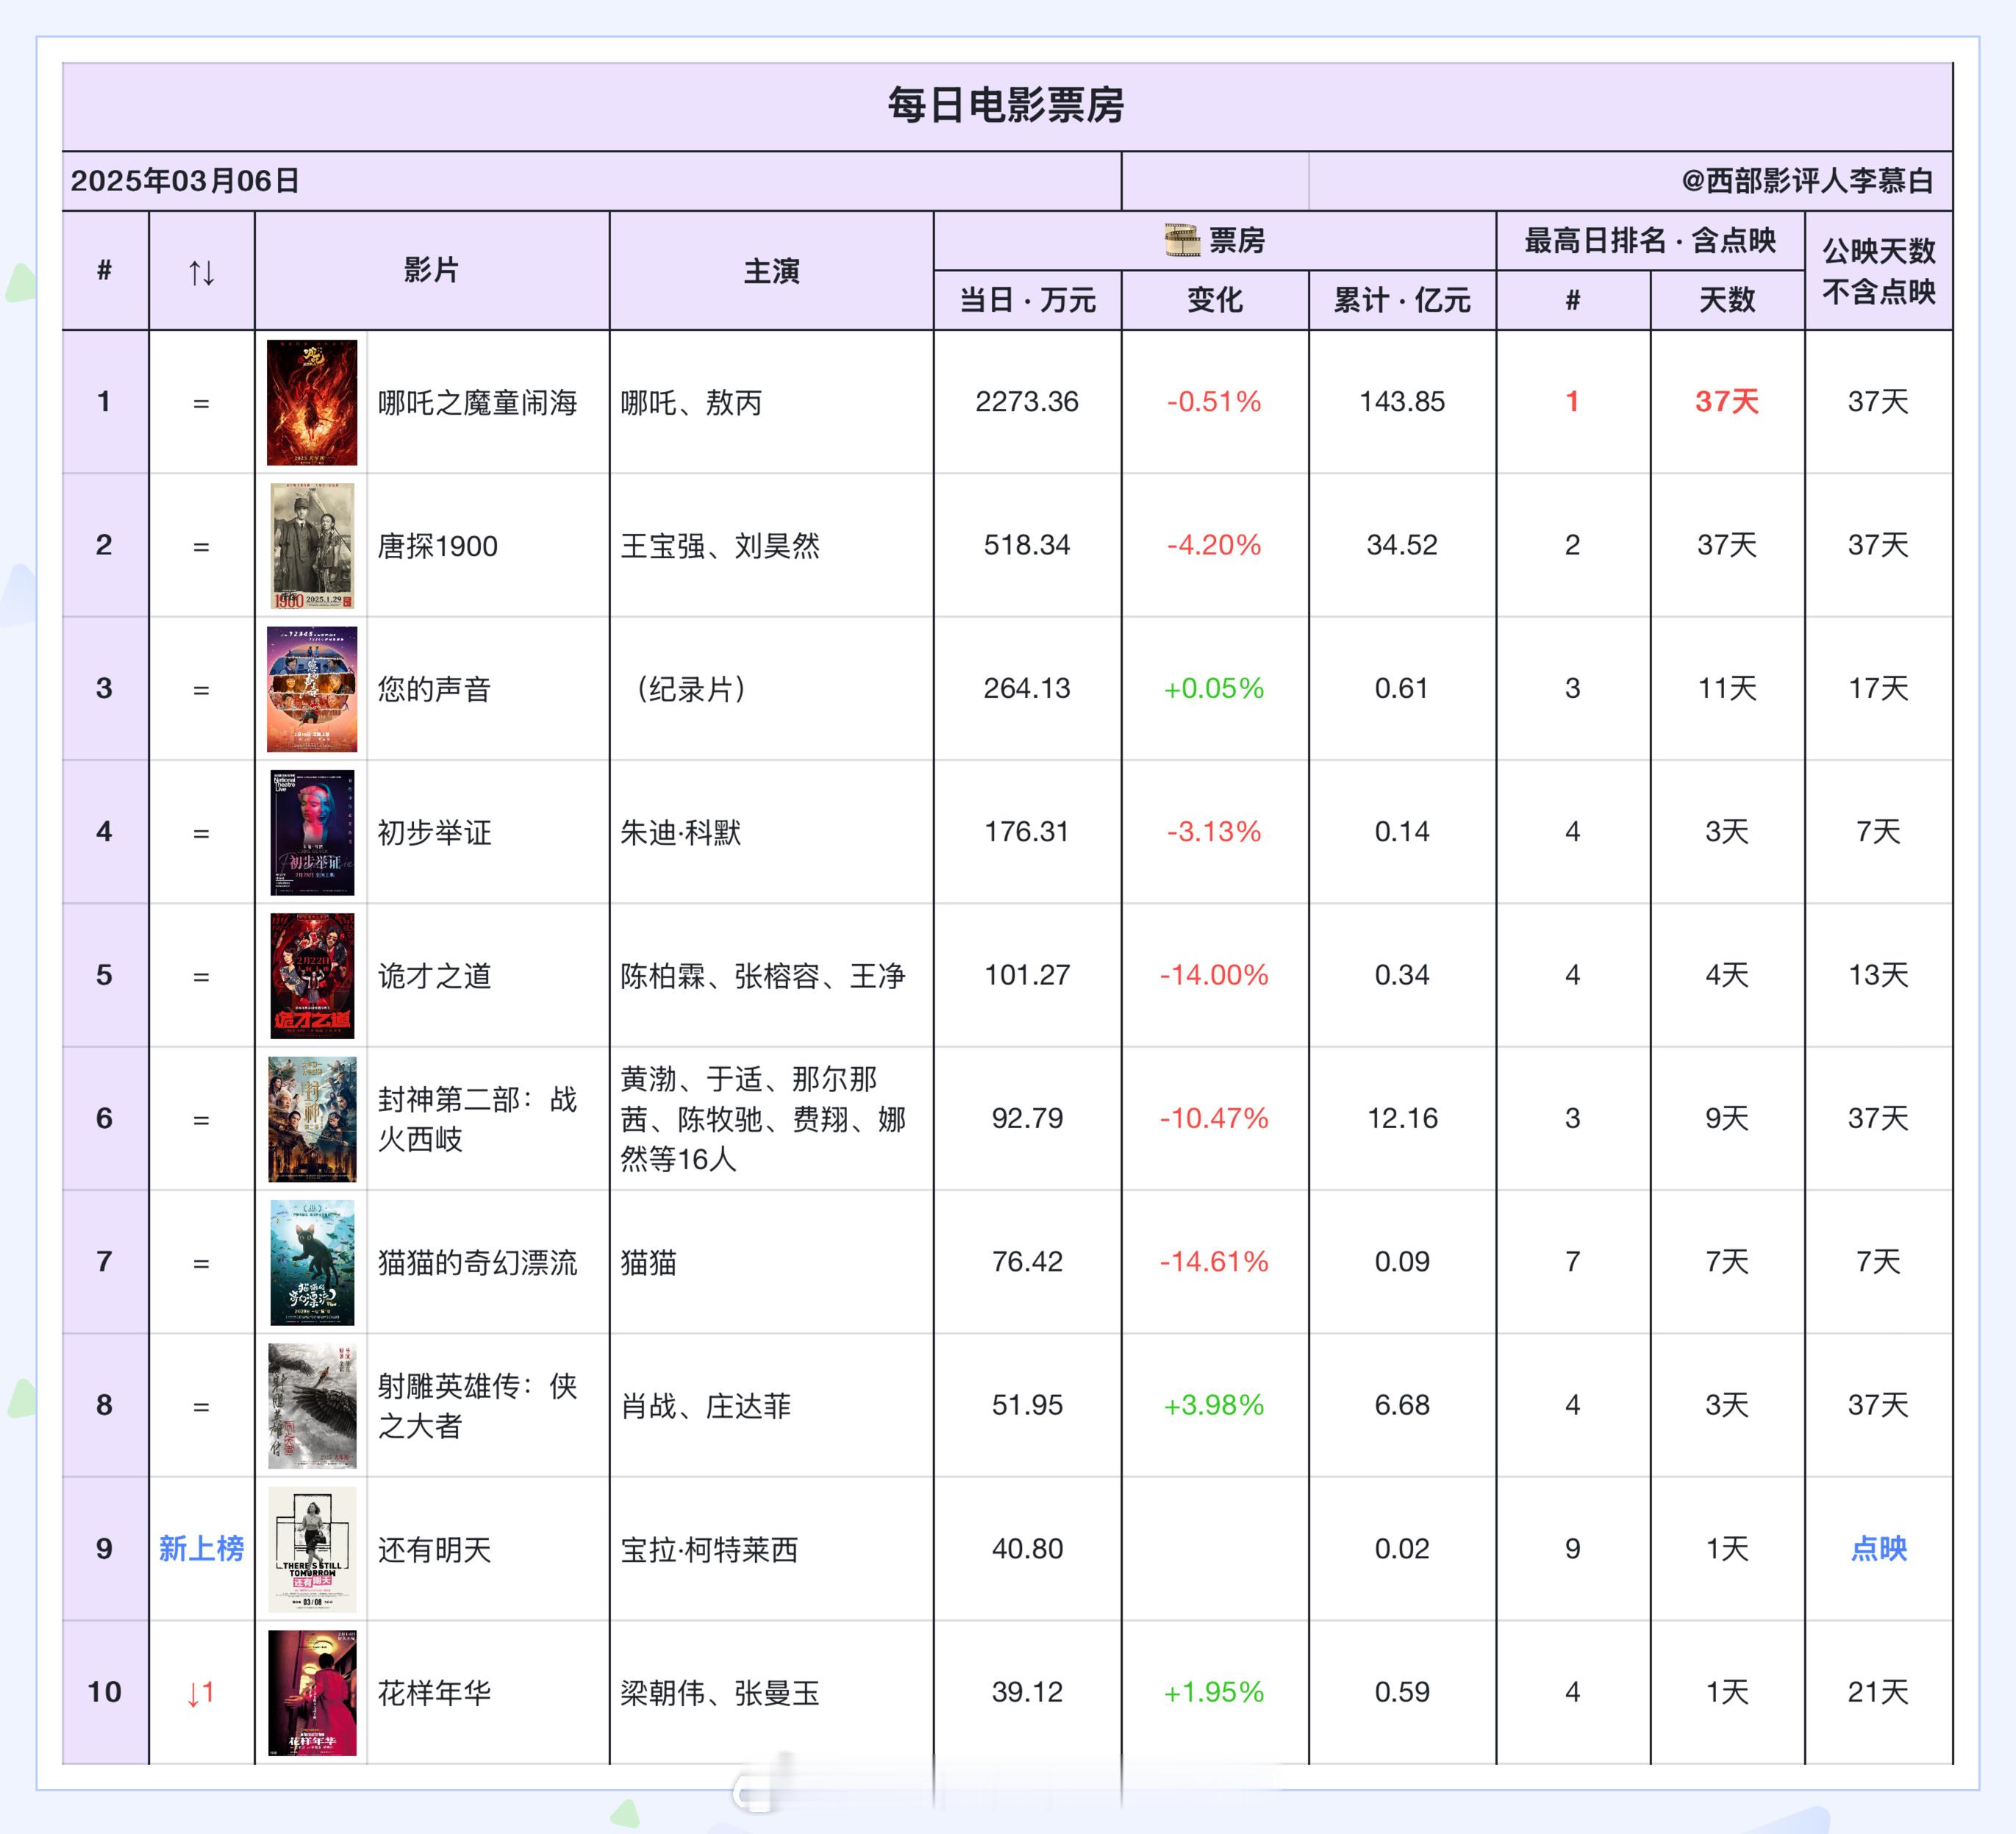This screenshot has width=2016, height=1834.
Task: Click the change value -3.13%
Action: [1214, 832]
